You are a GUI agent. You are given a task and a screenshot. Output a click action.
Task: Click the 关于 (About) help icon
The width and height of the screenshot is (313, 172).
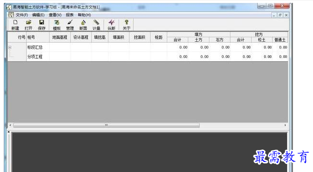tap(126, 25)
